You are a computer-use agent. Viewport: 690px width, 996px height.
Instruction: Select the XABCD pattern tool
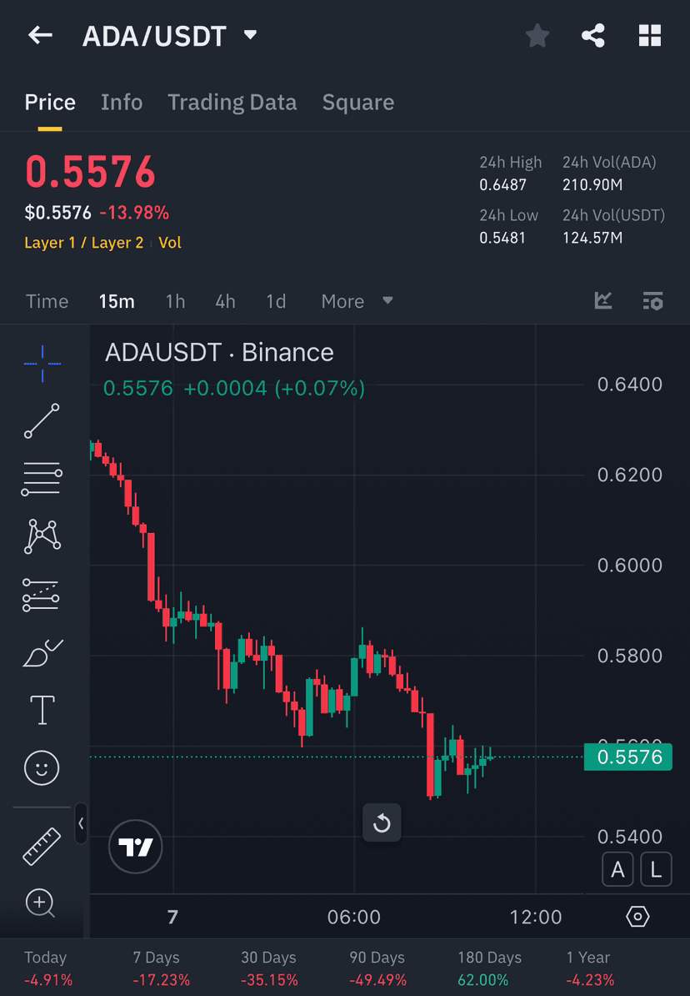pyautogui.click(x=42, y=536)
